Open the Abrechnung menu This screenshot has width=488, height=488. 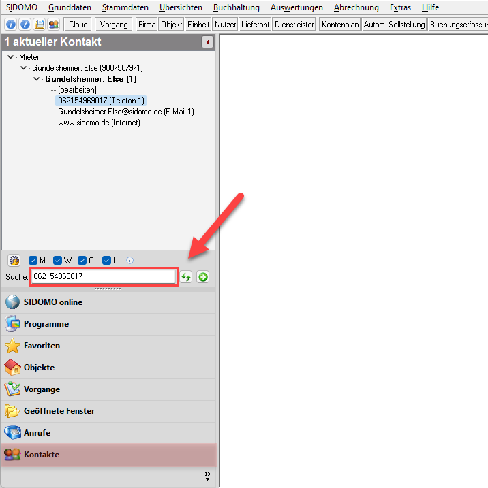tap(356, 7)
